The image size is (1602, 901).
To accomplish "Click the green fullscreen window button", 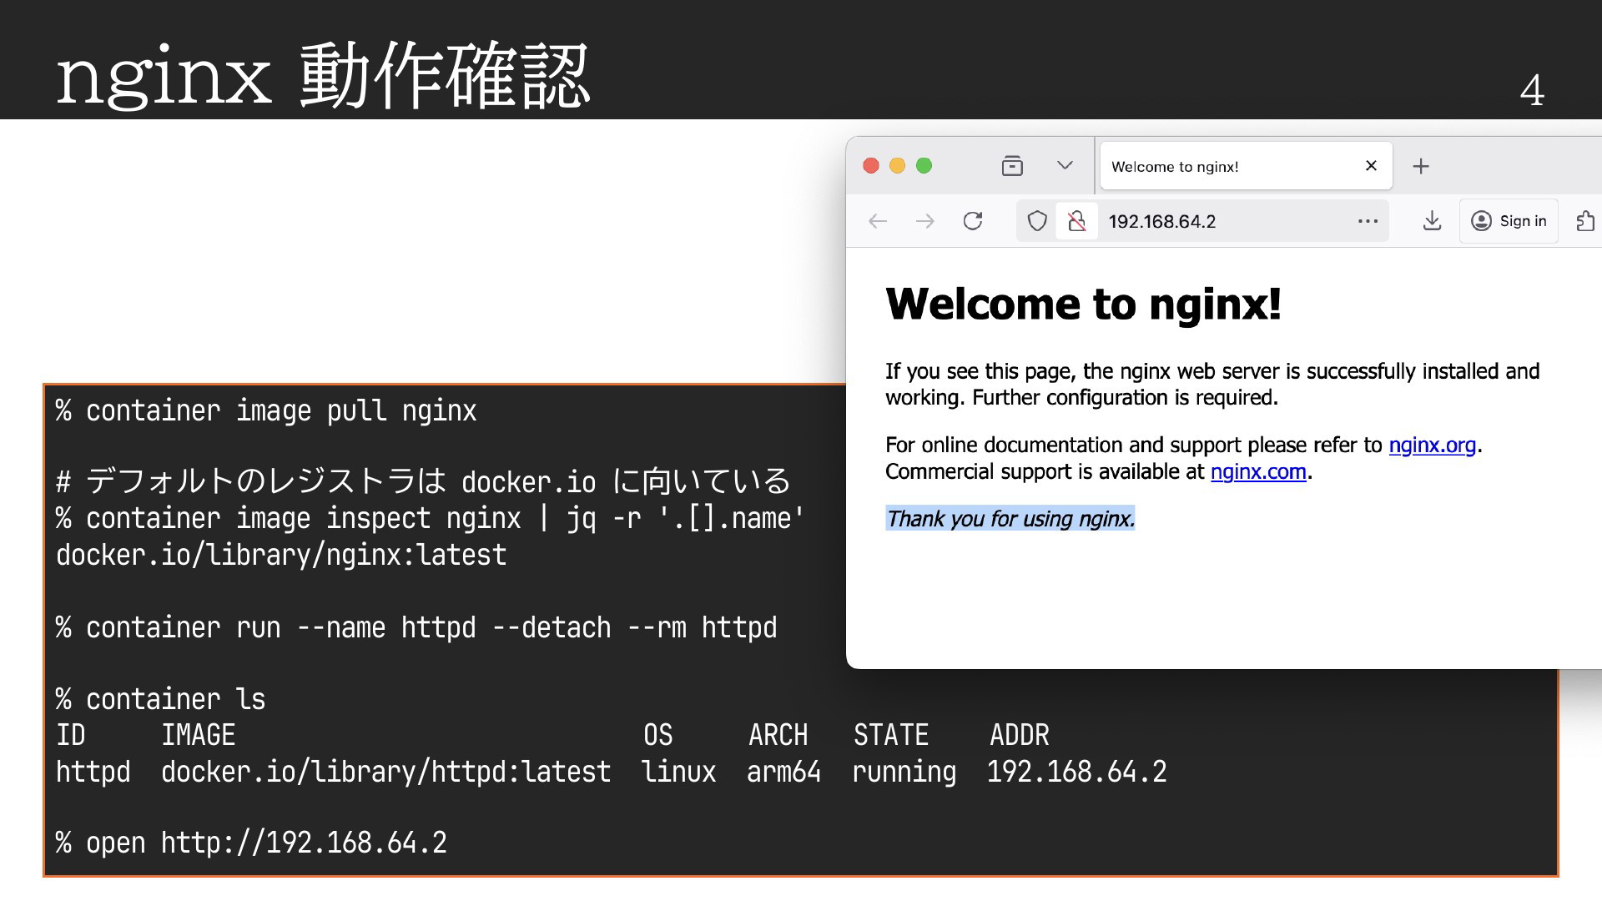I will coord(924,166).
